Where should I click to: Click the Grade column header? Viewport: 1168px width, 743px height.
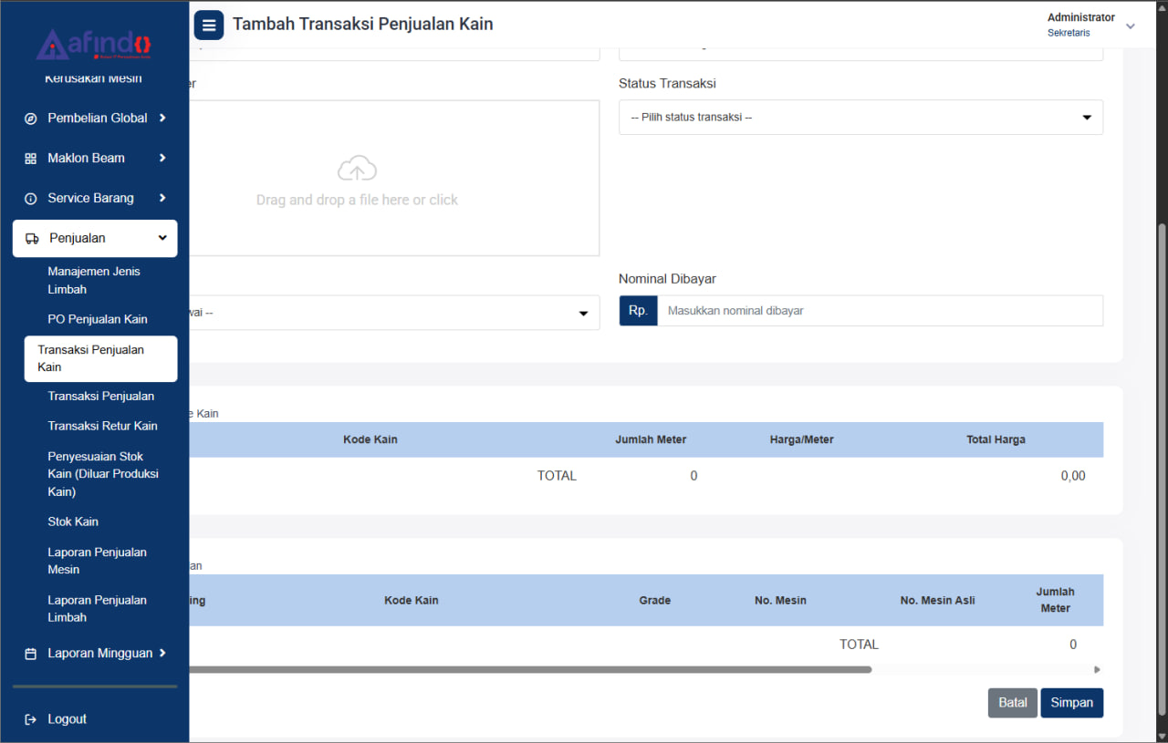click(x=655, y=600)
